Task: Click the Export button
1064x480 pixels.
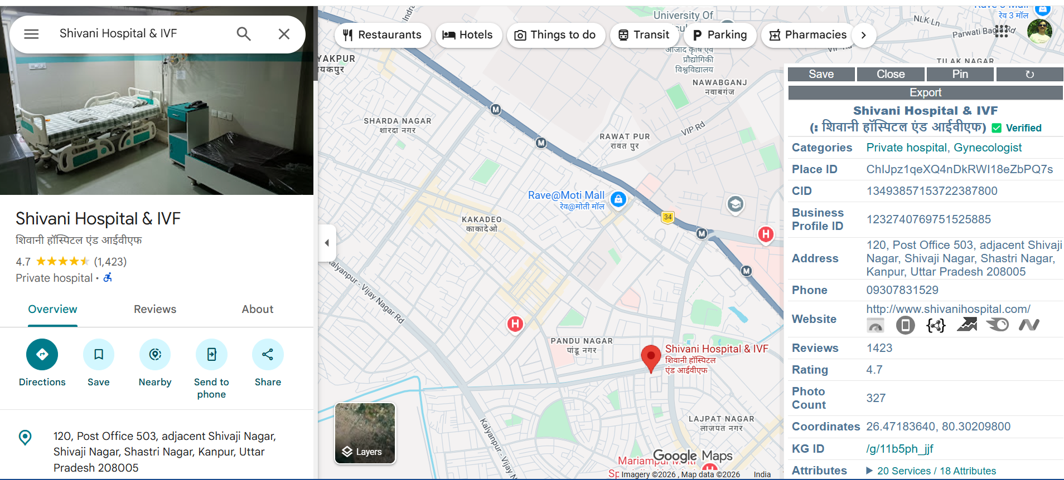Action: (926, 92)
